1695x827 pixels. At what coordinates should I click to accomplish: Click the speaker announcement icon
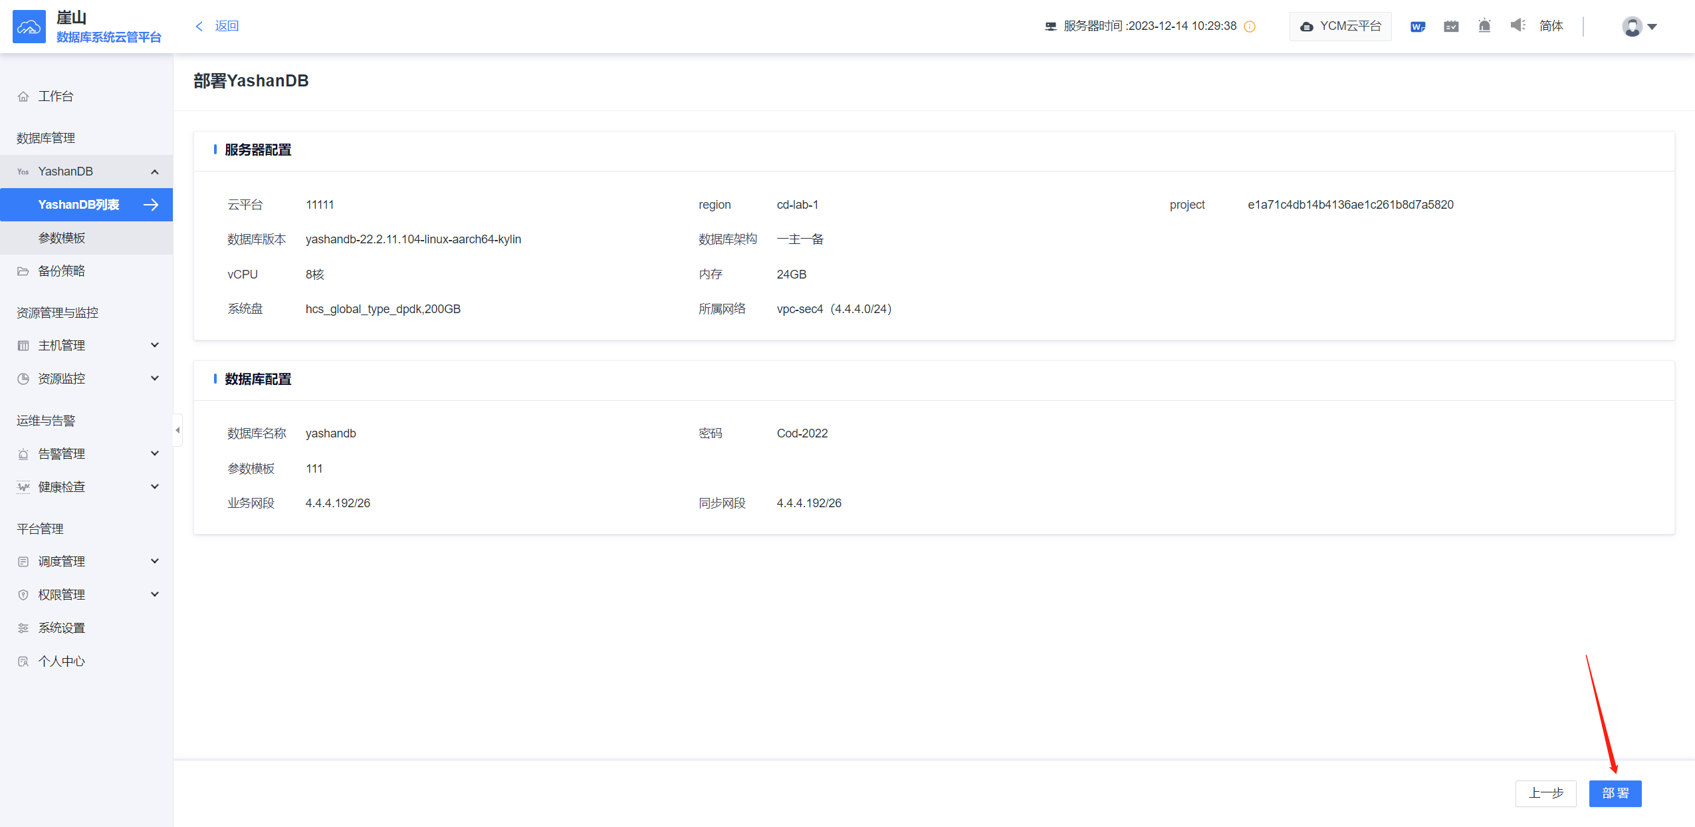tap(1518, 25)
